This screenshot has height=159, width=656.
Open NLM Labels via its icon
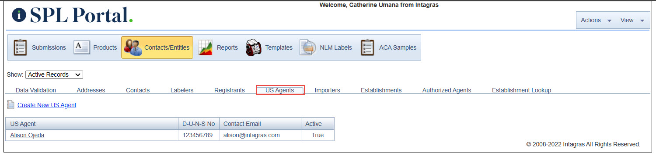coord(308,47)
